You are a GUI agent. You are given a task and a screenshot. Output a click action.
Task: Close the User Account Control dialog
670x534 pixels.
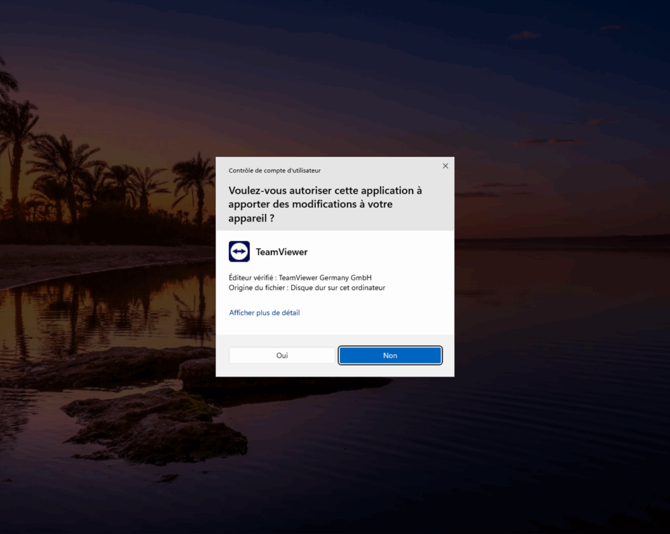coord(445,166)
